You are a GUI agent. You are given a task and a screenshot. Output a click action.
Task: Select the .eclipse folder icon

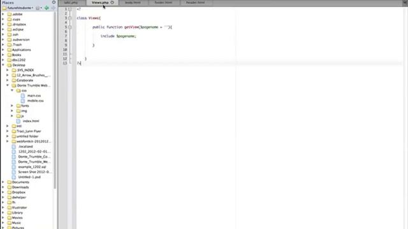pos(10,29)
